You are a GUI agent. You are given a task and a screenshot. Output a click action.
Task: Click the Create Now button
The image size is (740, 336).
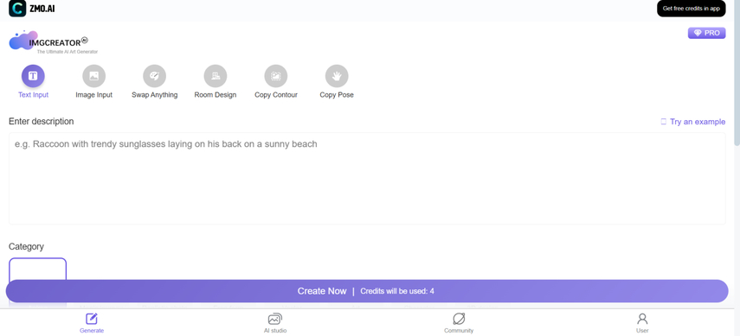tap(367, 291)
